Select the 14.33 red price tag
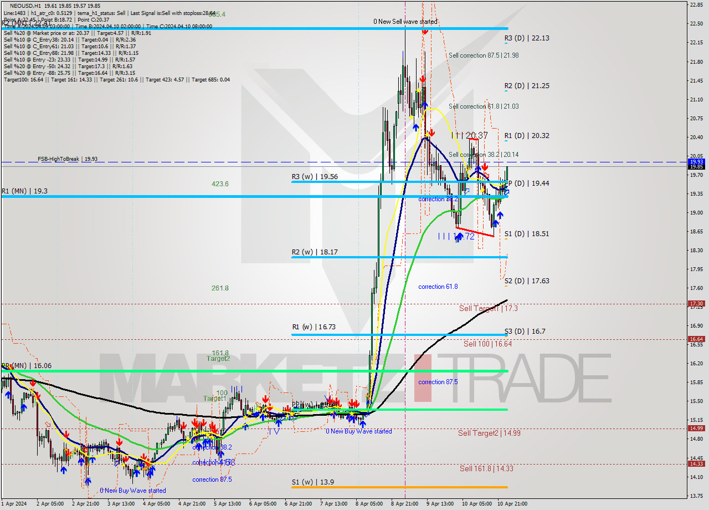 (x=696, y=464)
